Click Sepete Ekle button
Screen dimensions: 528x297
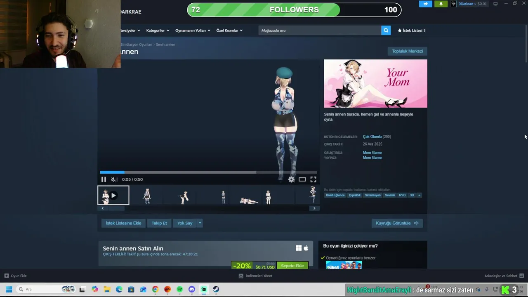(292, 266)
